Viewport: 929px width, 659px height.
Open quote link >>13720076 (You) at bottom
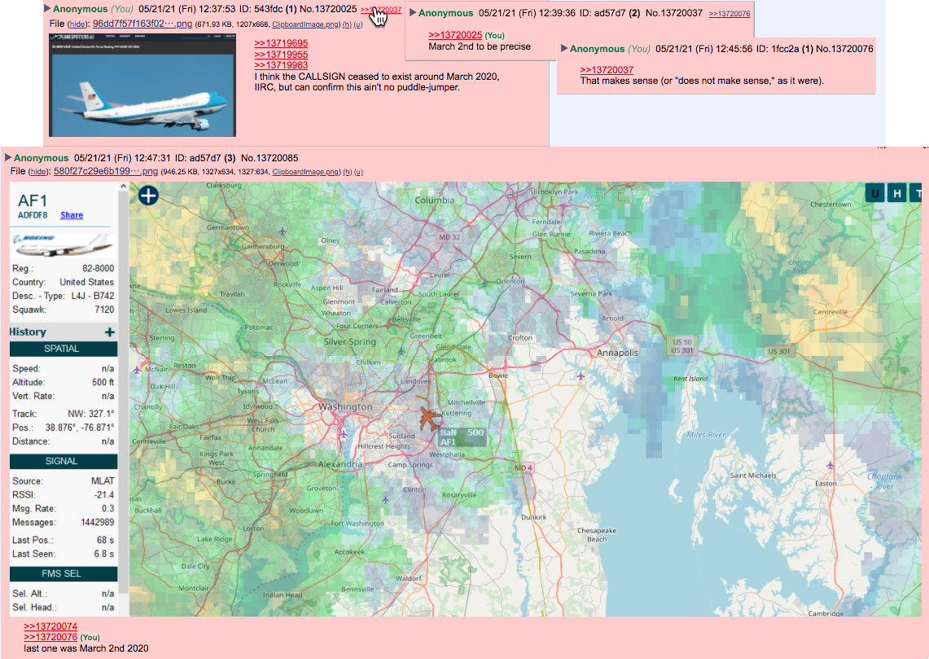[x=50, y=637]
